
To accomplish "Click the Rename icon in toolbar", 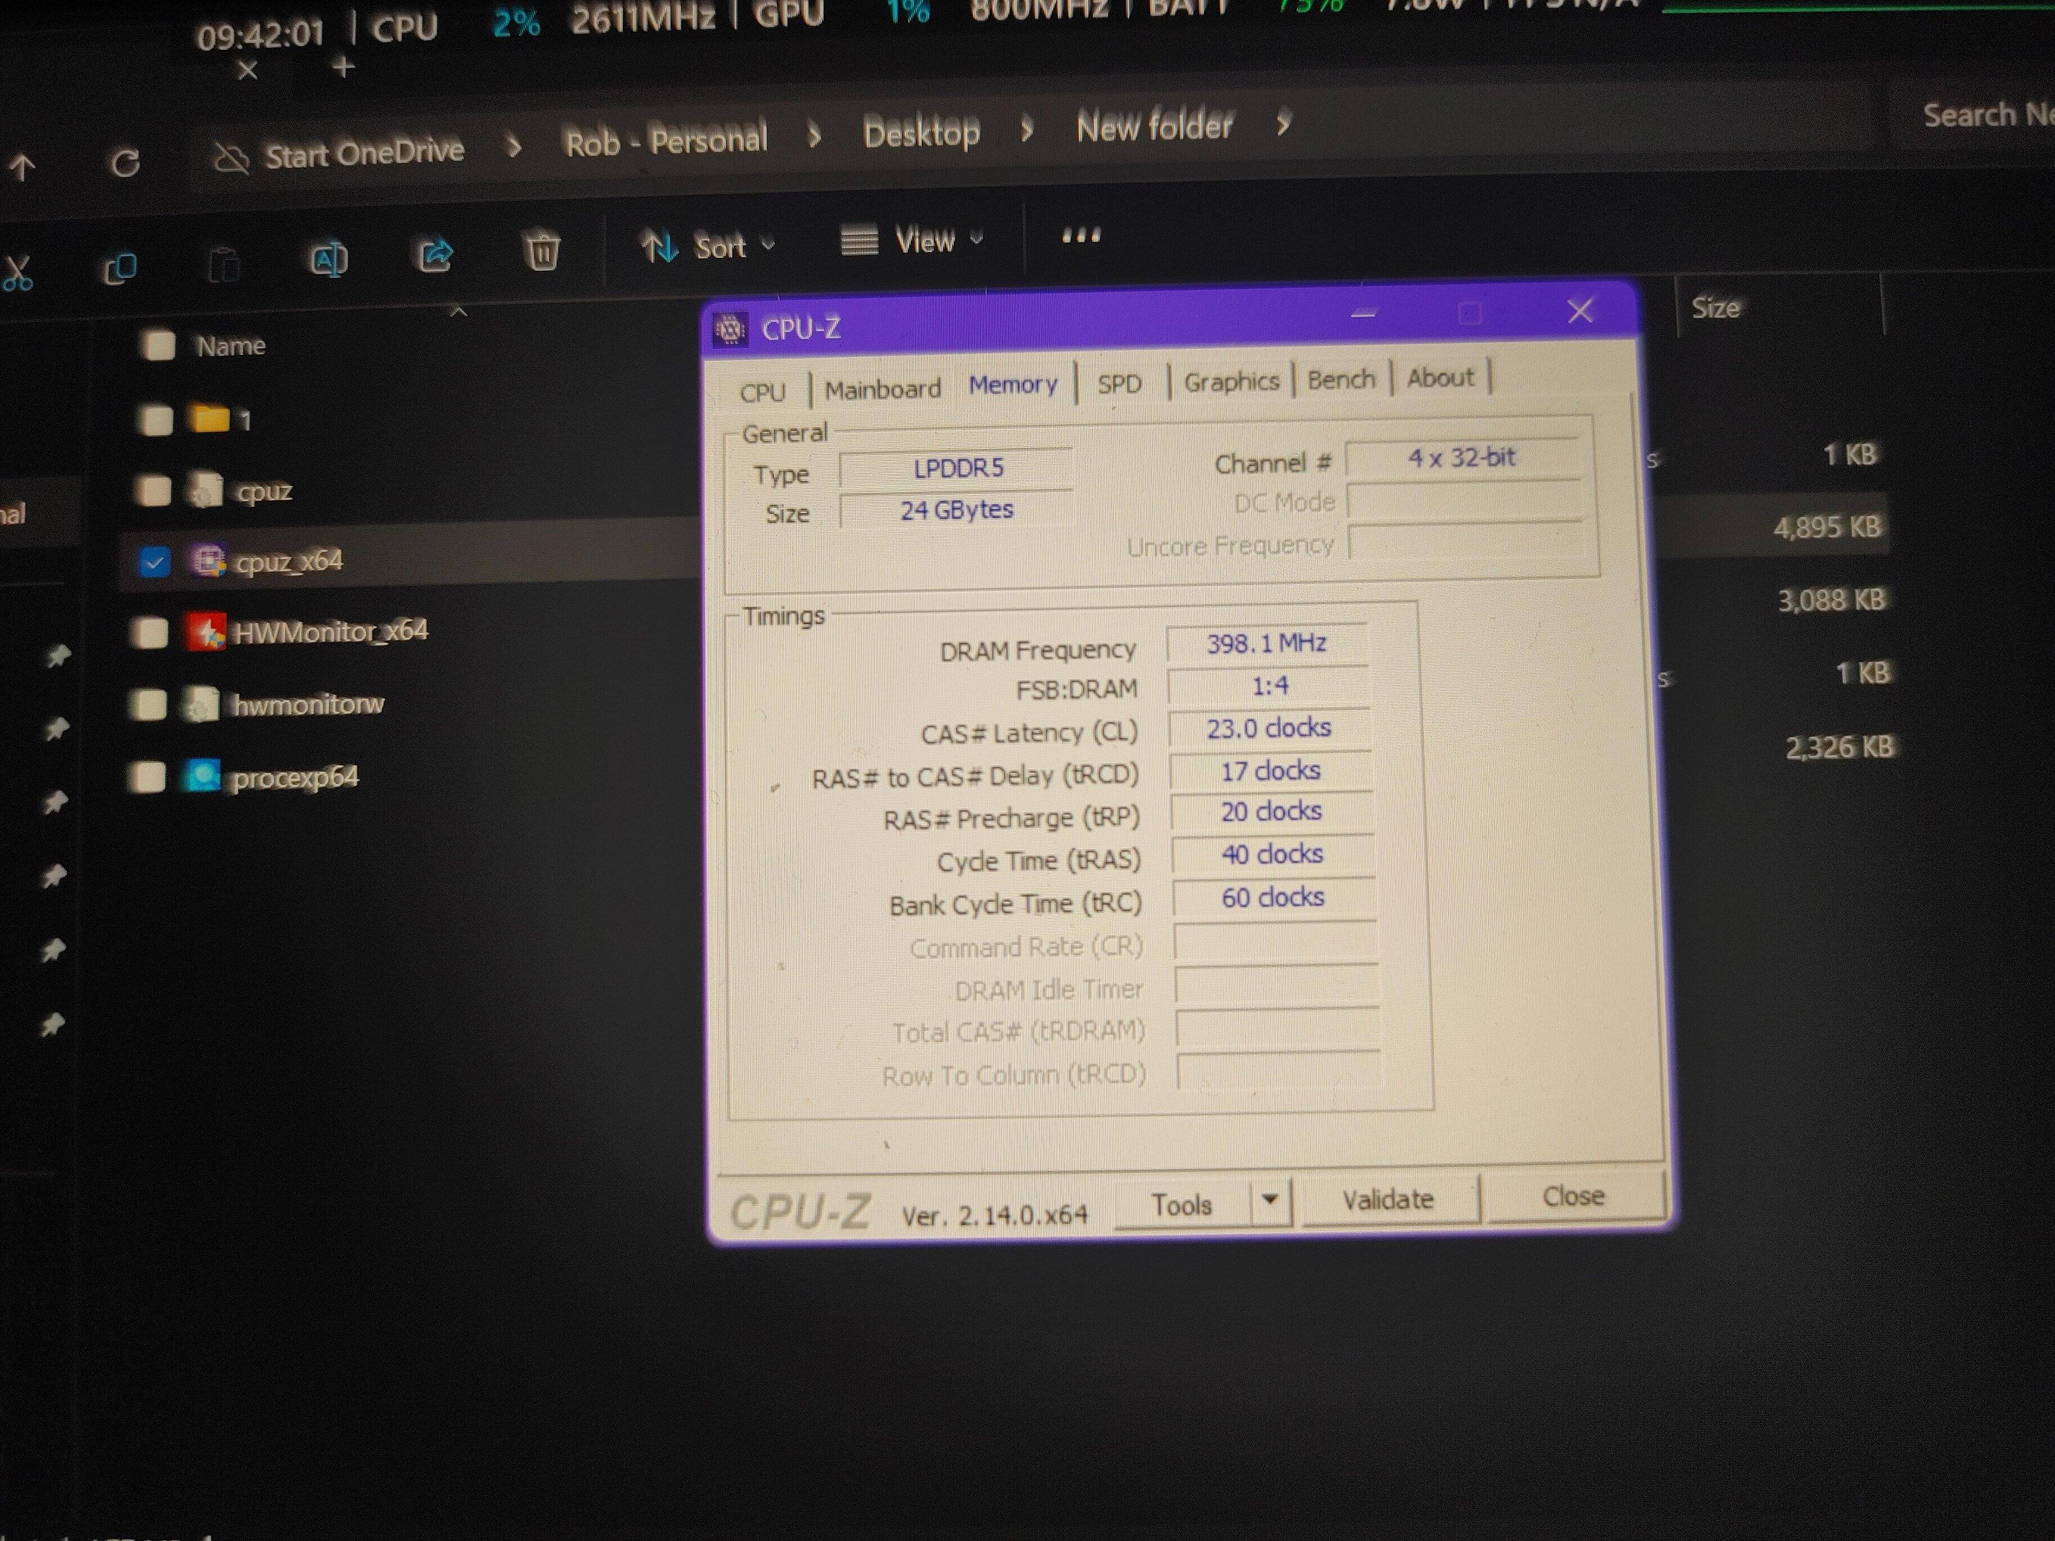I will [x=328, y=259].
